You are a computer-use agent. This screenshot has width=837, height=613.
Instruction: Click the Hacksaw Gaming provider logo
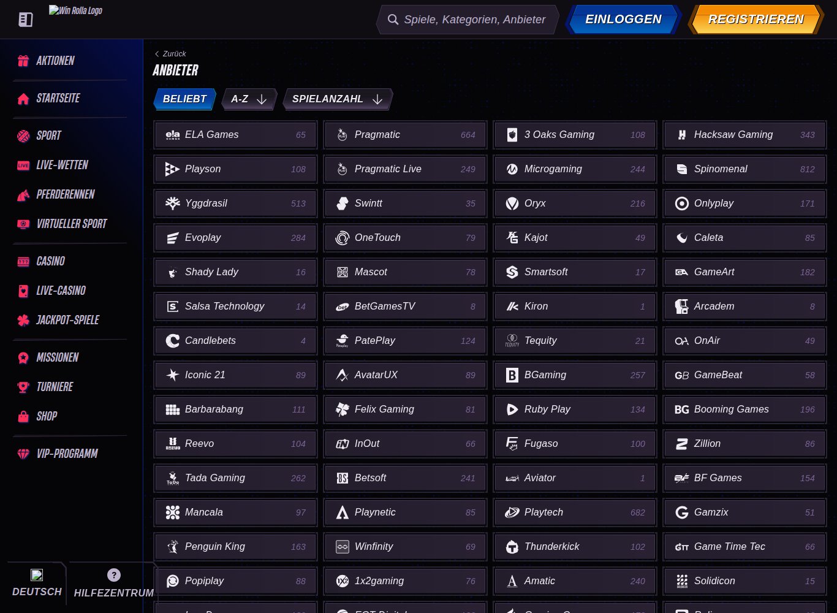(x=682, y=135)
